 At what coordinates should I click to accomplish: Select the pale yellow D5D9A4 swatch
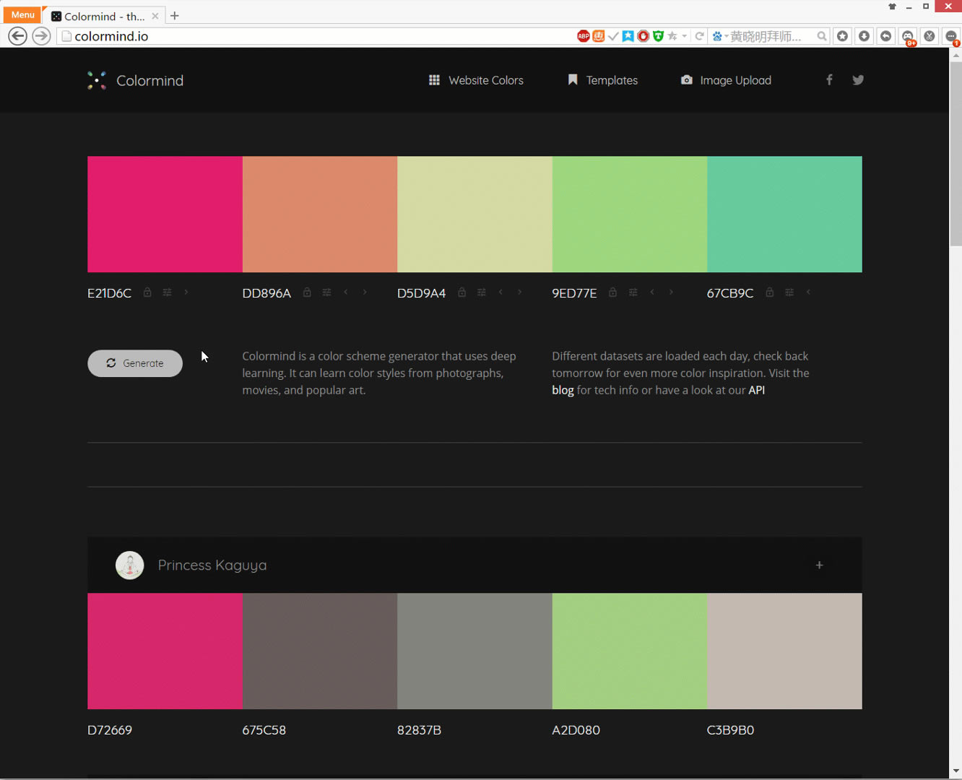tap(474, 214)
